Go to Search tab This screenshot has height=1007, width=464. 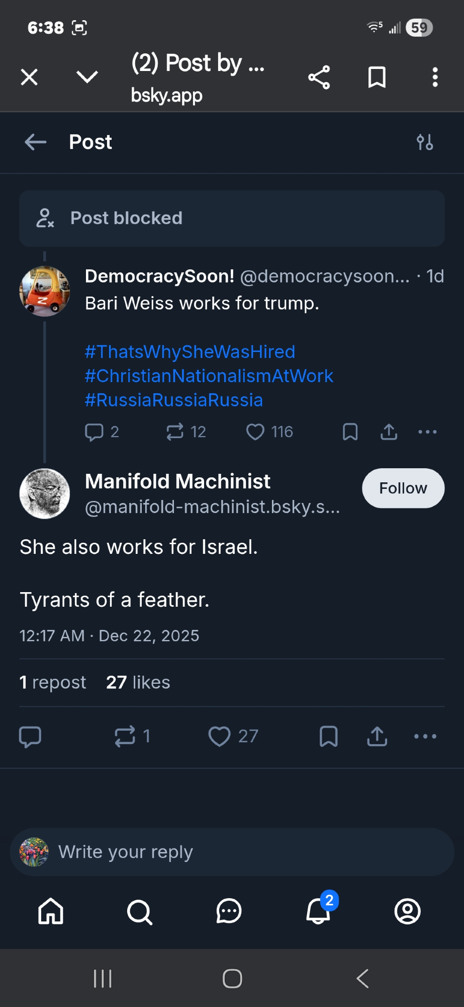pos(139,911)
